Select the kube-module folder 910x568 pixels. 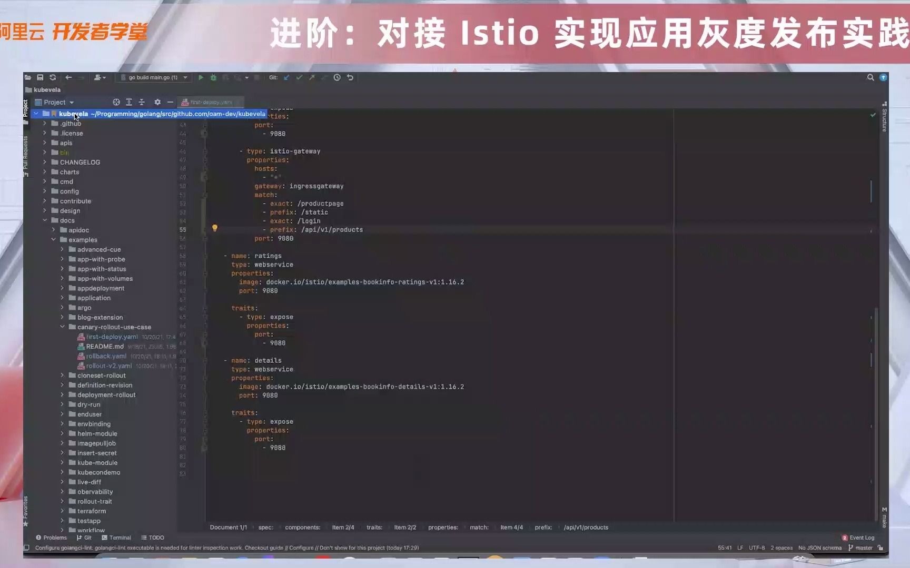(x=97, y=463)
